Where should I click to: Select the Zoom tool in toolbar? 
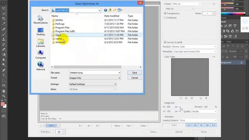[4, 96]
